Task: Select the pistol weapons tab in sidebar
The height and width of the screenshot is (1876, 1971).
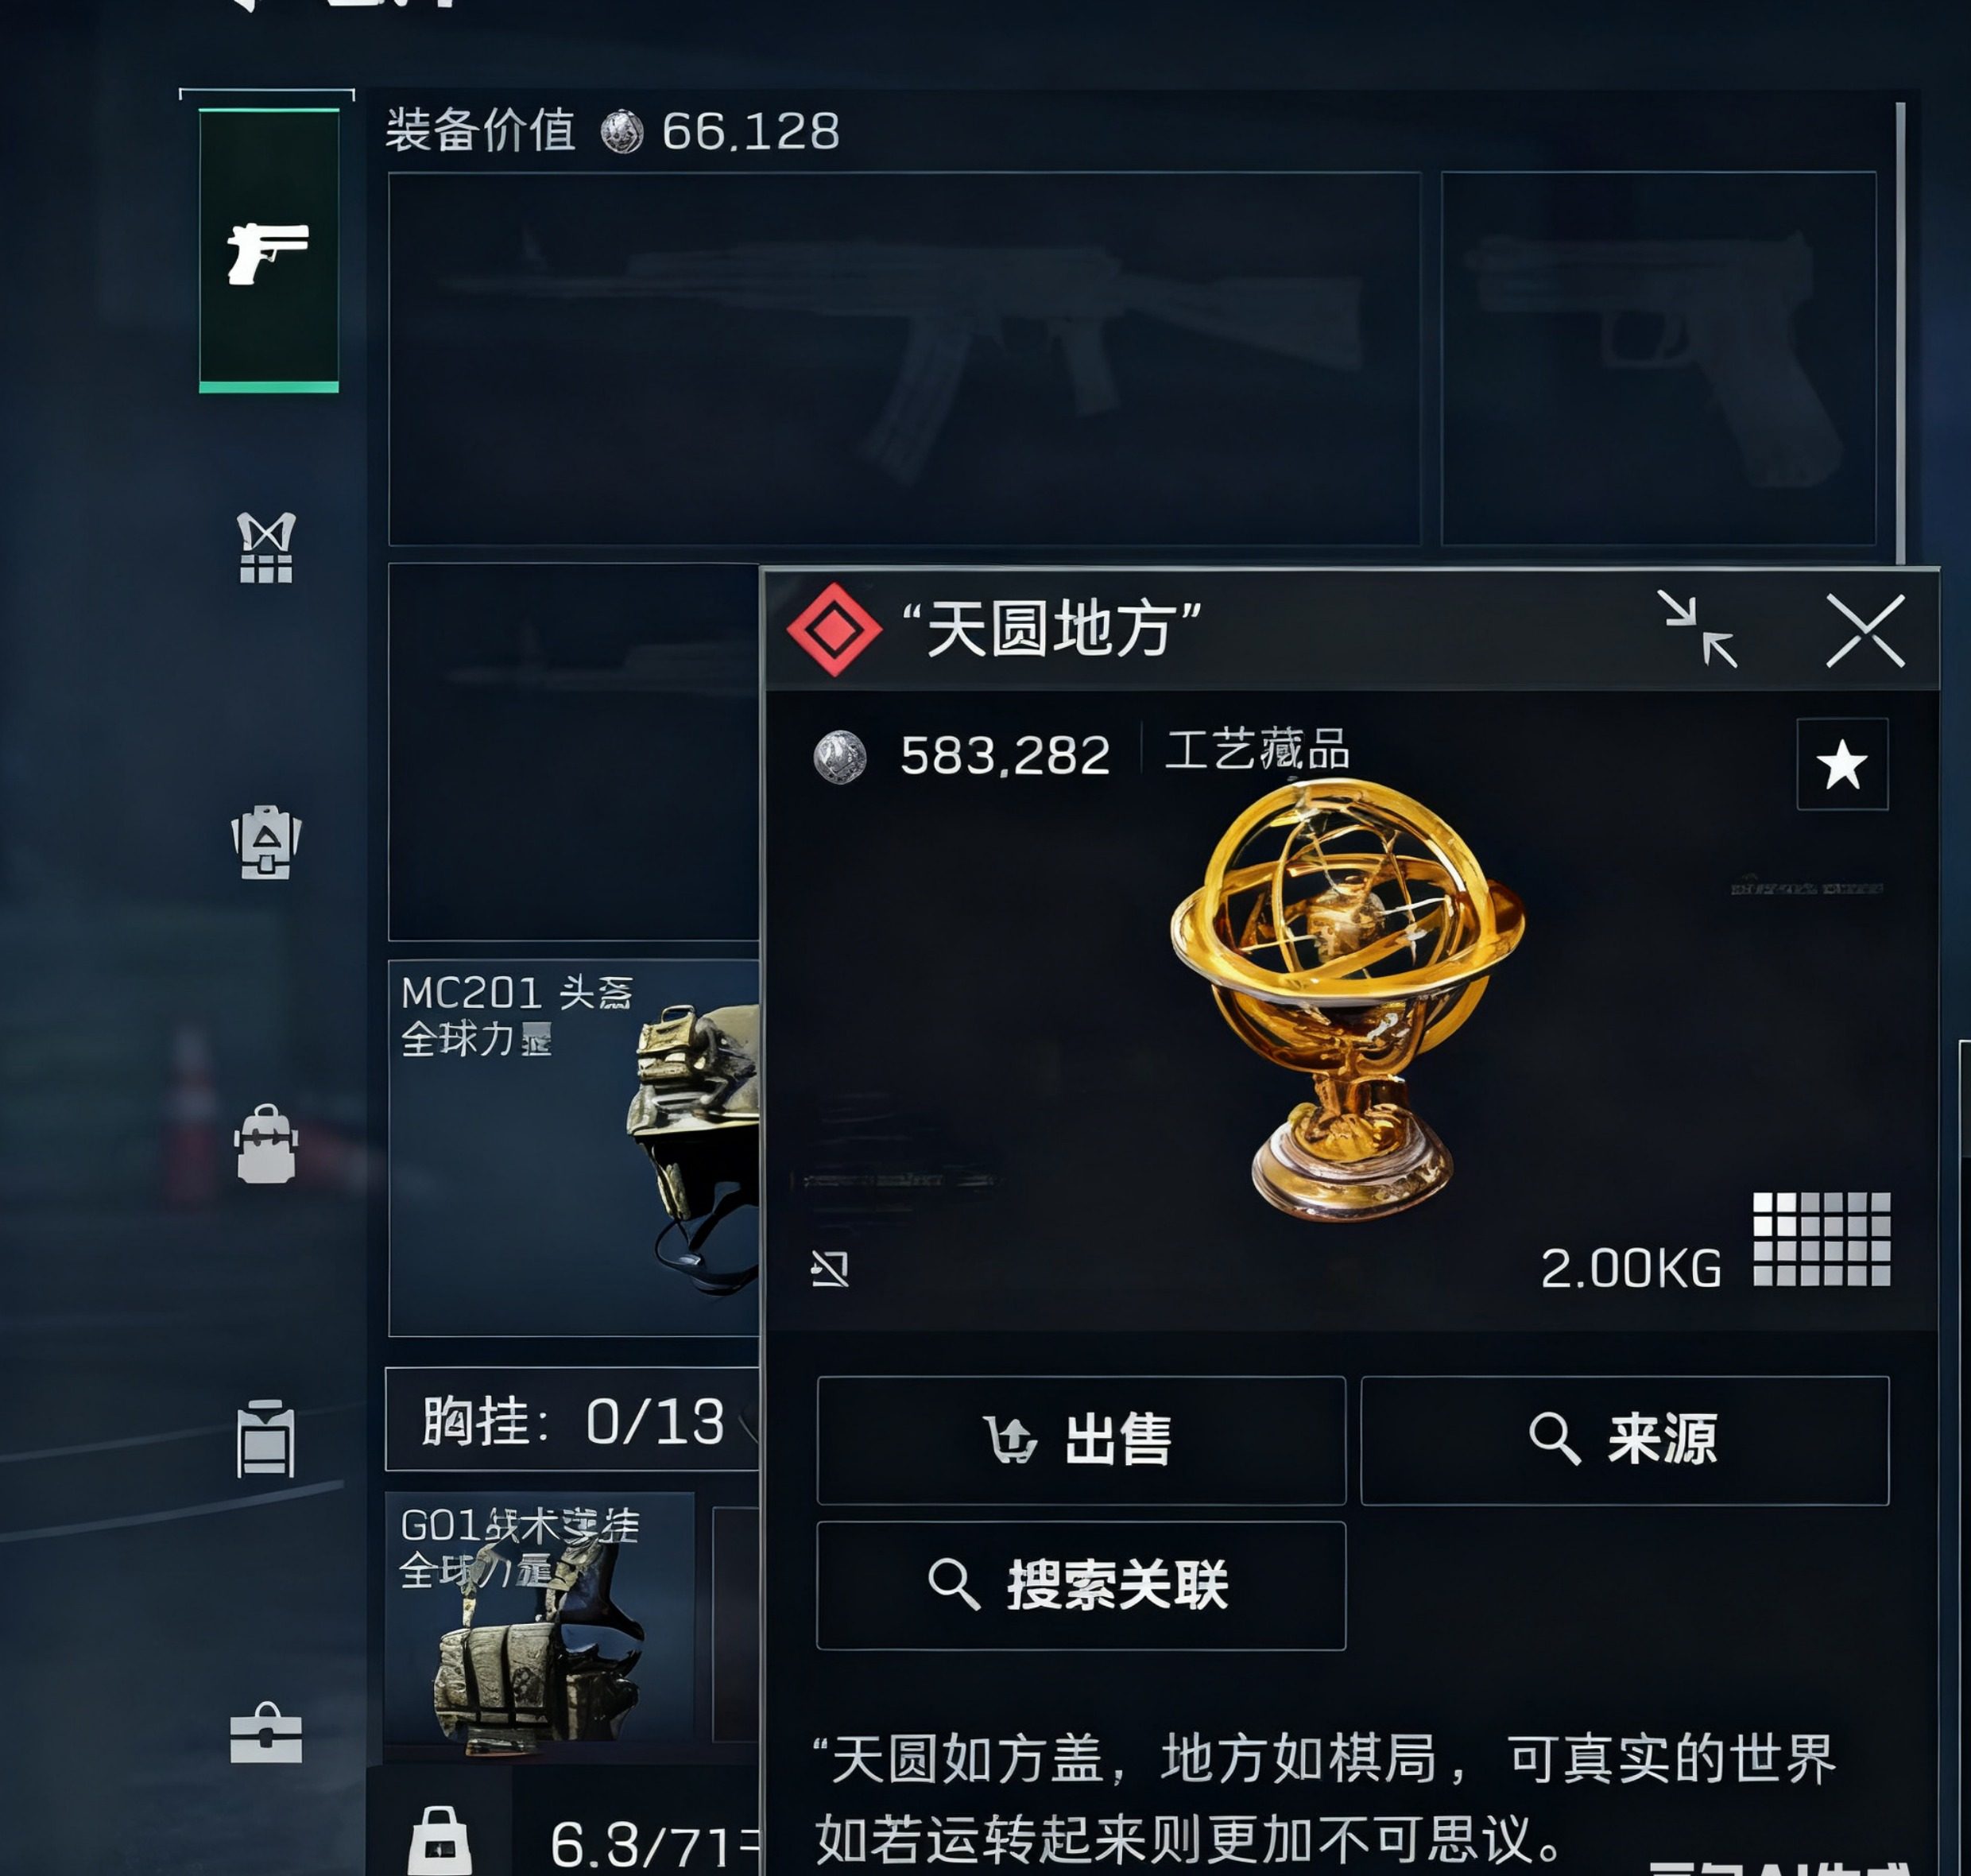Action: [268, 250]
